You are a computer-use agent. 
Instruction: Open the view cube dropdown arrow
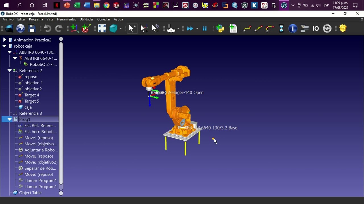pos(121,29)
